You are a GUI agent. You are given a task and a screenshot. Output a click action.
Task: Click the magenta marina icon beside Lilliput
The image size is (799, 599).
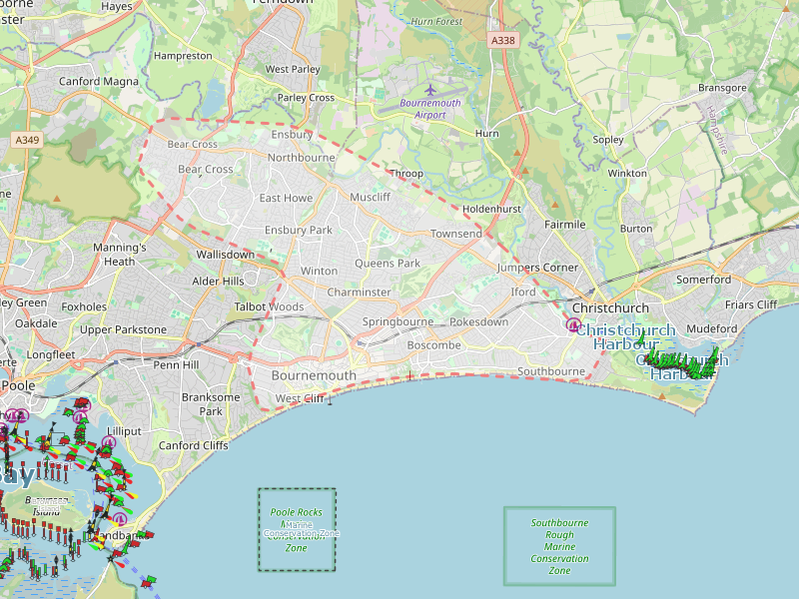pos(109,442)
